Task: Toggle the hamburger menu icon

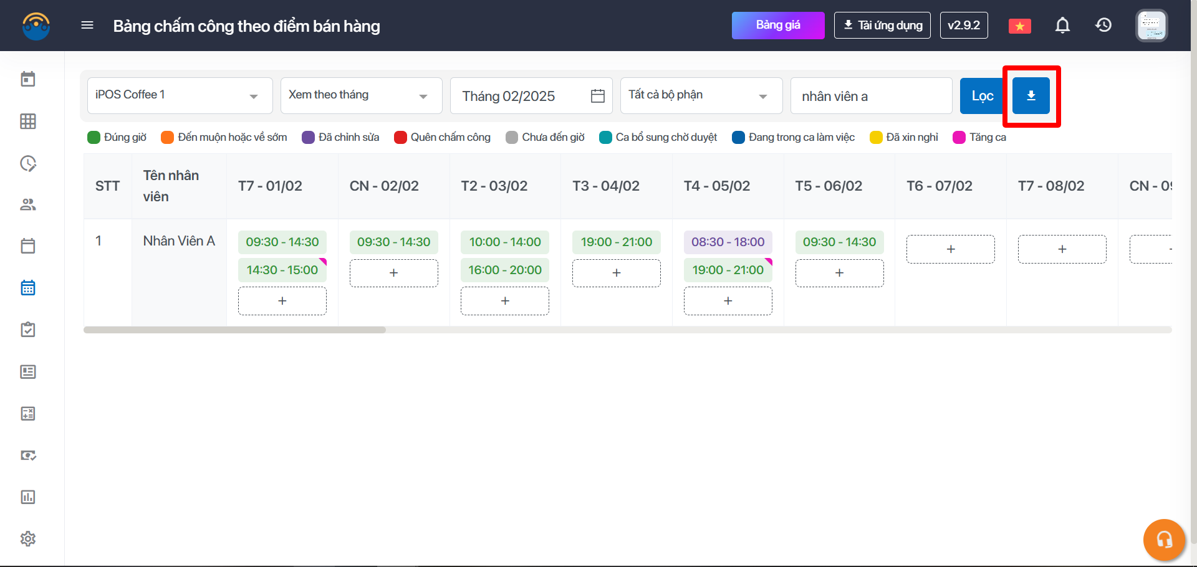Action: (87, 26)
